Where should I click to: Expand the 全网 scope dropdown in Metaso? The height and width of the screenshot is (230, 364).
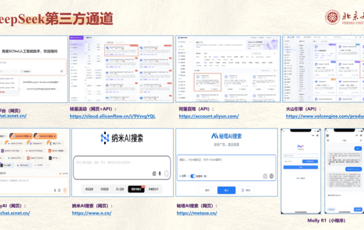click(x=185, y=176)
